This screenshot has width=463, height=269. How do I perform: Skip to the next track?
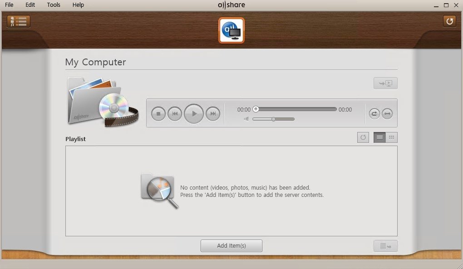tap(213, 113)
